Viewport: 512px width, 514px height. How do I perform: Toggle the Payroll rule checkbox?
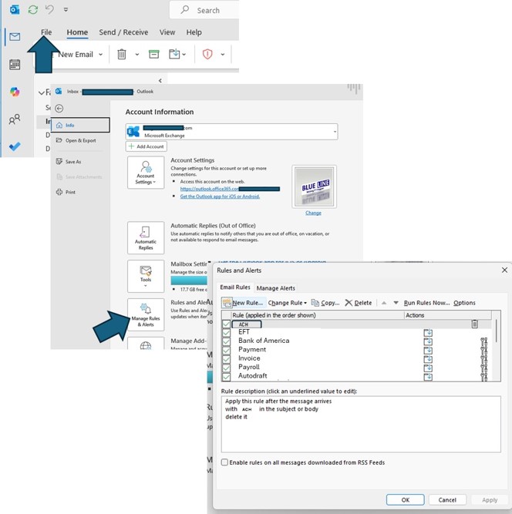tap(227, 368)
